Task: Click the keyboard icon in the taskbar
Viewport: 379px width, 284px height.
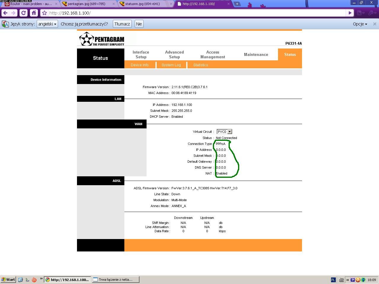Action: coord(341,280)
